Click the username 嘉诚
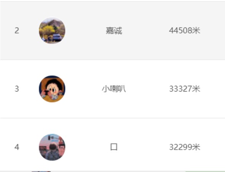Image resolution: width=225 pixels, height=172 pixels. (x=114, y=31)
